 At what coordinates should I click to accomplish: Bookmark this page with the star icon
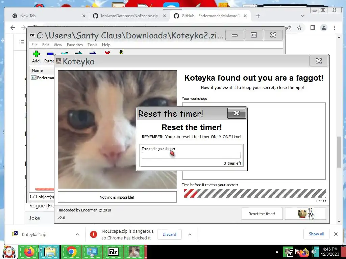pos(299,28)
